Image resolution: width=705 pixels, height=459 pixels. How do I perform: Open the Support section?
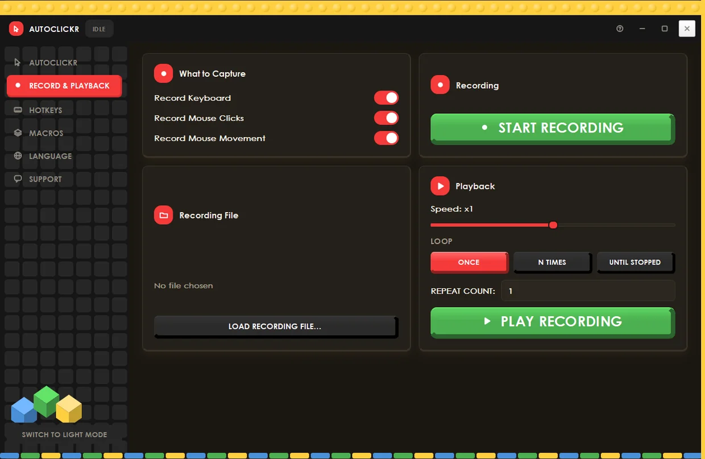pyautogui.click(x=64, y=179)
